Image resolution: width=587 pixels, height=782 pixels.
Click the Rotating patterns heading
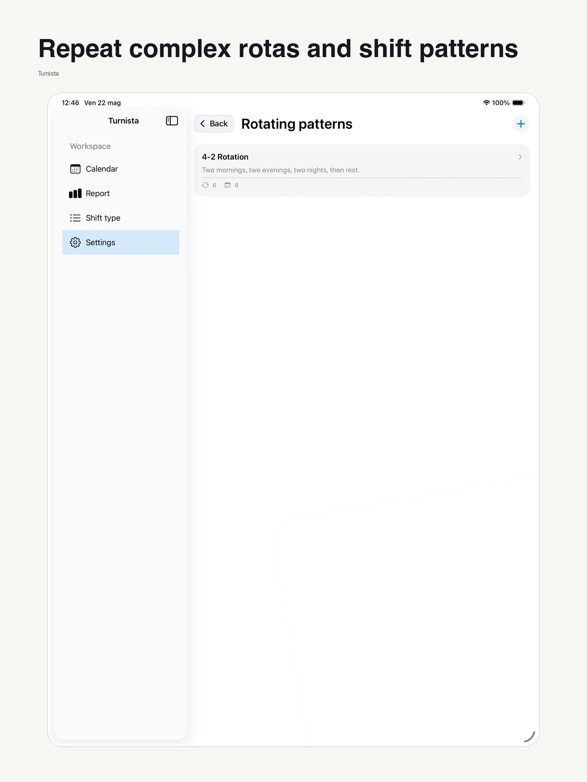297,124
